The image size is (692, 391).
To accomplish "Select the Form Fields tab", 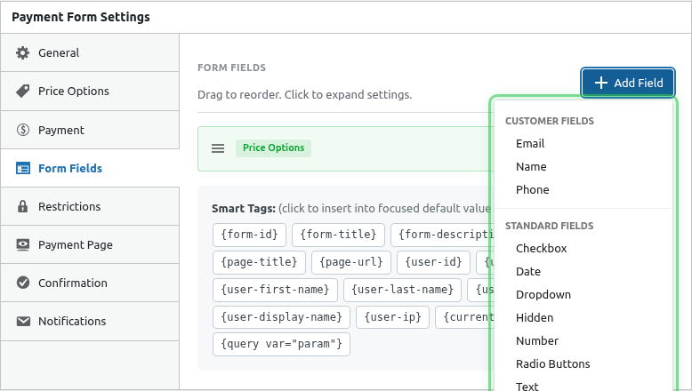I will 90,168.
